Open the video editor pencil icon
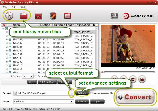The width and height of the screenshot is (158, 111). tap(53, 16)
